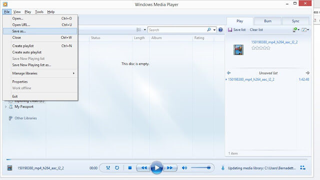This screenshot has width=320, height=180.
Task: Toggle repeat mode
Action: pyautogui.click(x=117, y=168)
